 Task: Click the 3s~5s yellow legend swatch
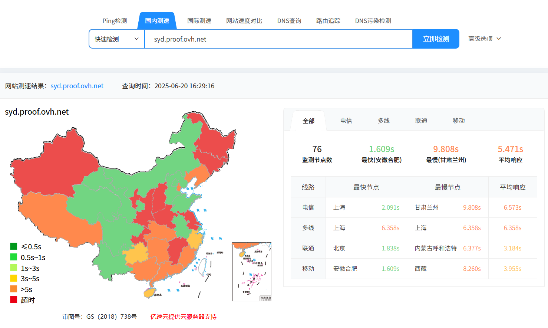coord(14,278)
